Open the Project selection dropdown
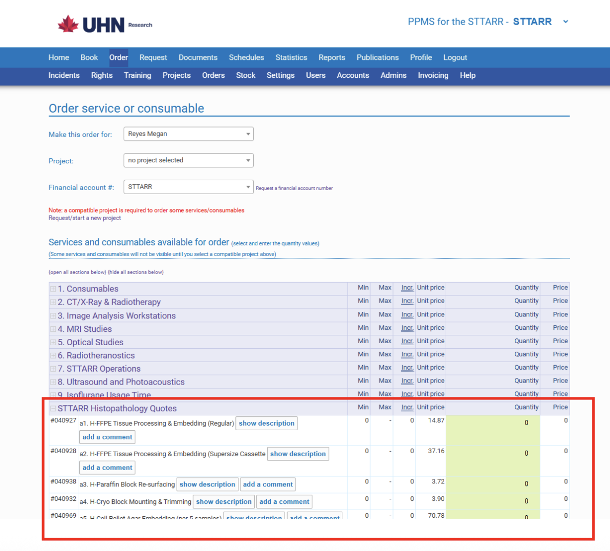The height and width of the screenshot is (551, 610). click(189, 160)
